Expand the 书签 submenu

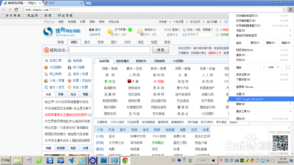click(261, 30)
